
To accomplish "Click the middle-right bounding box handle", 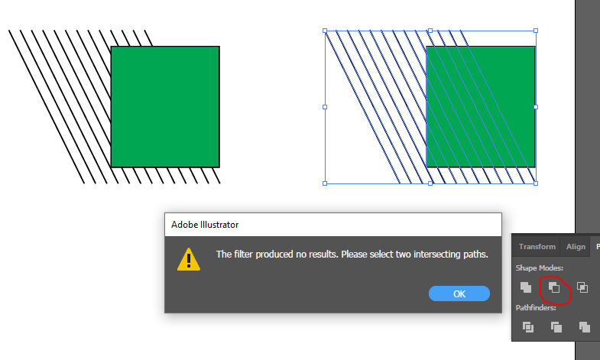I will (535, 107).
